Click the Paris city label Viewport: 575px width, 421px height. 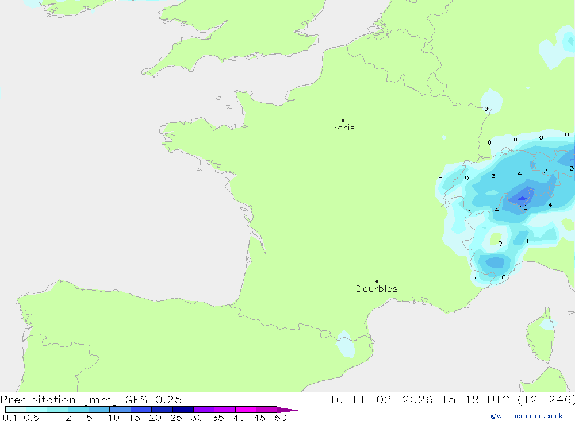[343, 128]
